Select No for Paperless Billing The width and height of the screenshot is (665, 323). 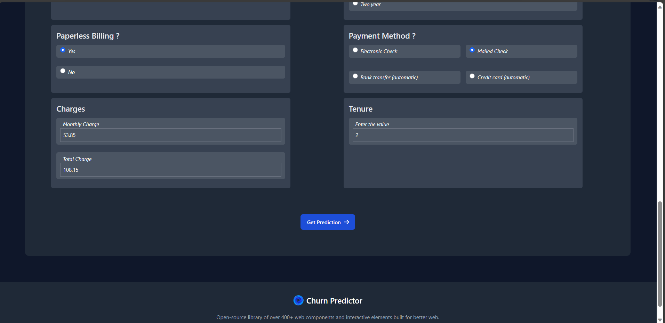point(63,71)
